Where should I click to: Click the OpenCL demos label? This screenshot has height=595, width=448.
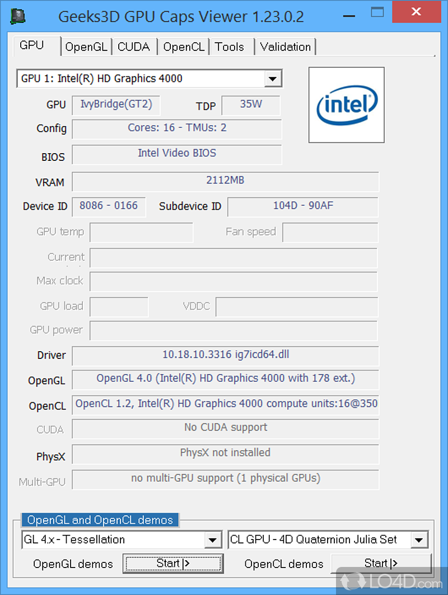coord(284,564)
